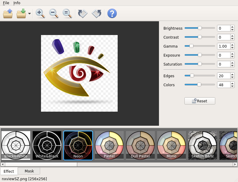Image resolution: width=238 pixels, height=182 pixels.
Task: Open the Info menu
Action: [17, 3]
